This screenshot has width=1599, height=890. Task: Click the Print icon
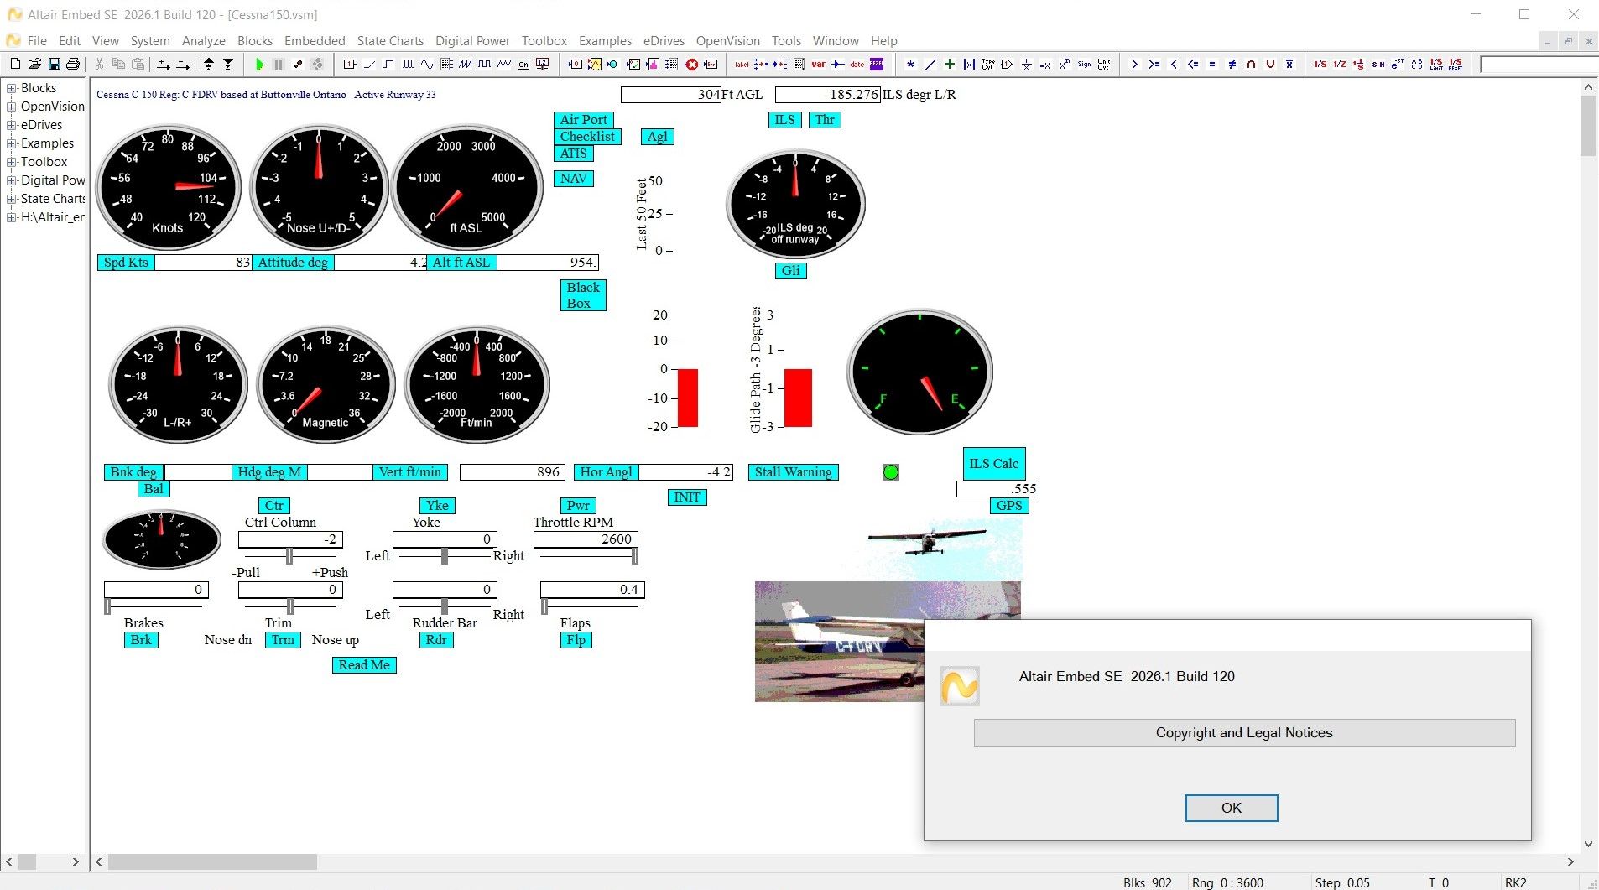tap(73, 64)
